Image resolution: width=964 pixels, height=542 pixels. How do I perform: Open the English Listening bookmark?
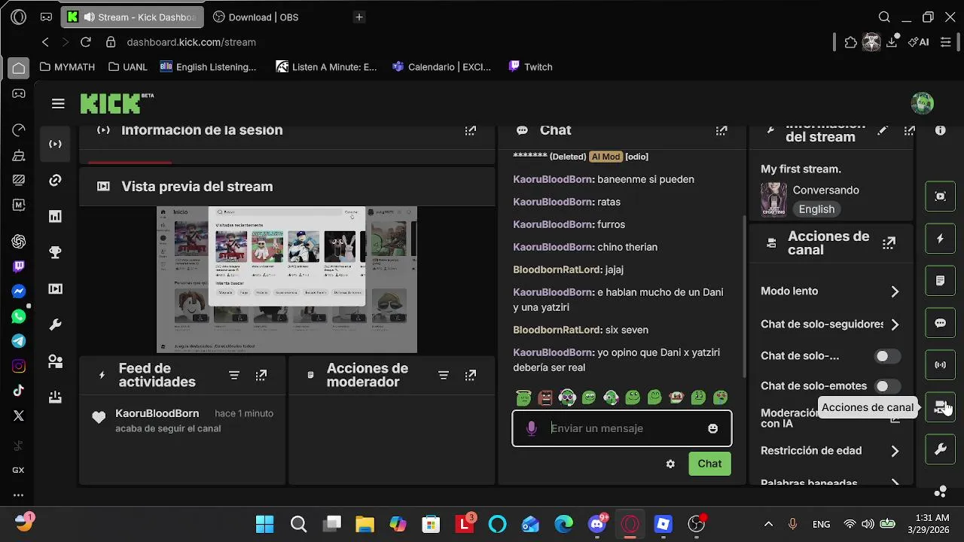(x=209, y=67)
